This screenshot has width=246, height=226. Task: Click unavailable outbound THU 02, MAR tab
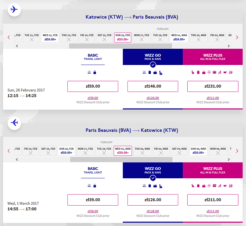point(198,37)
